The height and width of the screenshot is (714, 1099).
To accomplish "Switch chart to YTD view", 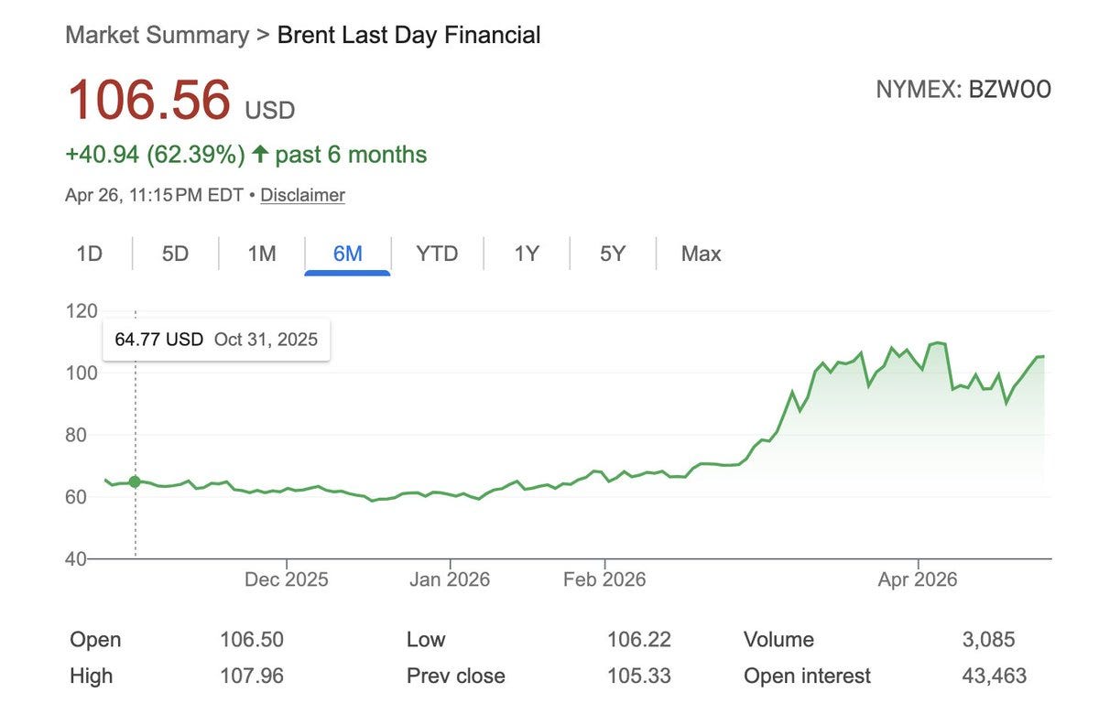I will (x=437, y=254).
